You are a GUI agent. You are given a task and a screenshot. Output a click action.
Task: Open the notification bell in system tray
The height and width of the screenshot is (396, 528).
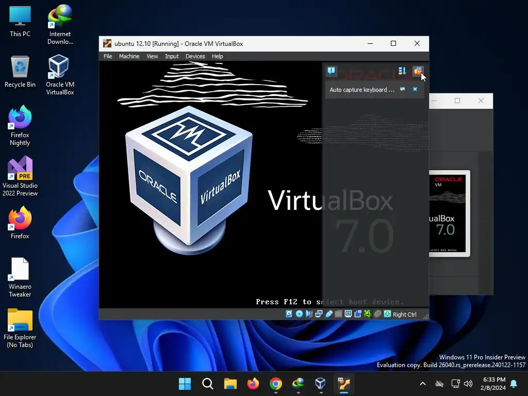pos(514,384)
